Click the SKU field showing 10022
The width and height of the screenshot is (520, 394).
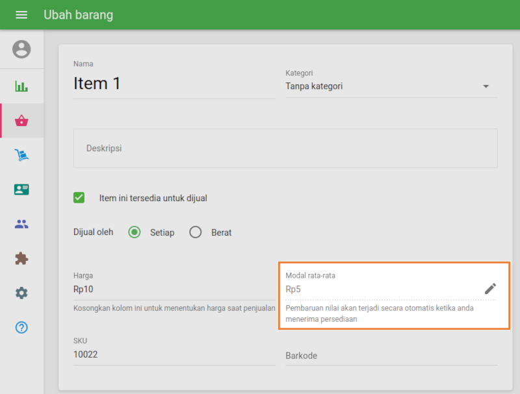174,354
